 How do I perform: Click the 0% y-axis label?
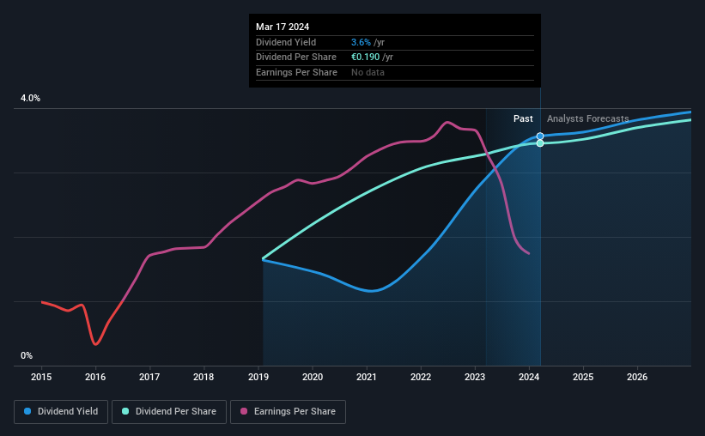[27, 355]
